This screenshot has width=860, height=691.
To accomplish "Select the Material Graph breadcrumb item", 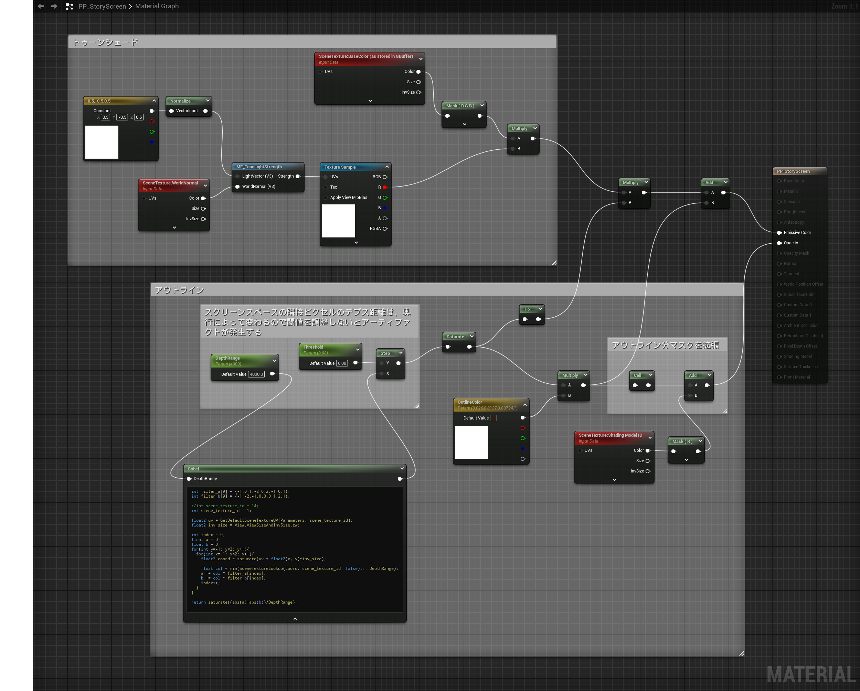I will 157,7.
